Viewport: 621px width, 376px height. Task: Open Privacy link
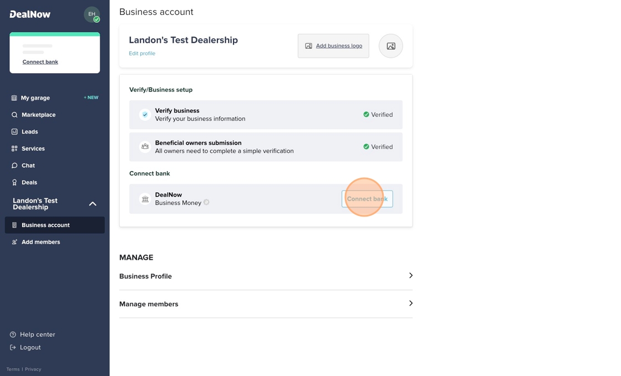coord(33,369)
